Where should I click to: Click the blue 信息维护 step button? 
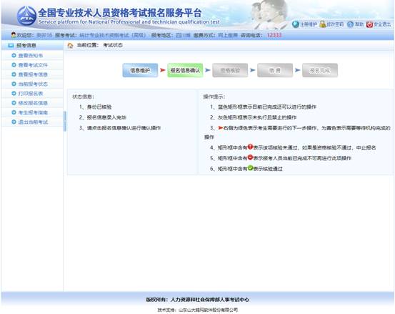click(x=140, y=70)
